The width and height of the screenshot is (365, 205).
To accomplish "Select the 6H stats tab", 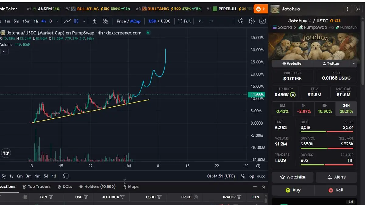I will (325, 109).
